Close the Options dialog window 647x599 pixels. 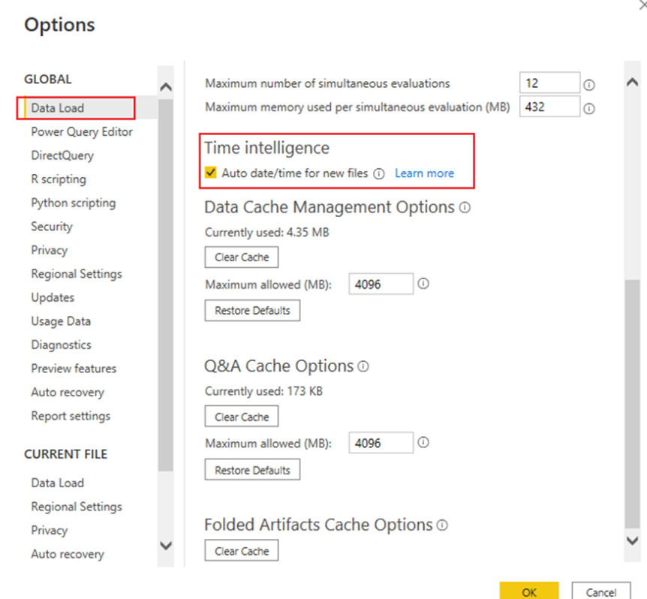[643, 5]
